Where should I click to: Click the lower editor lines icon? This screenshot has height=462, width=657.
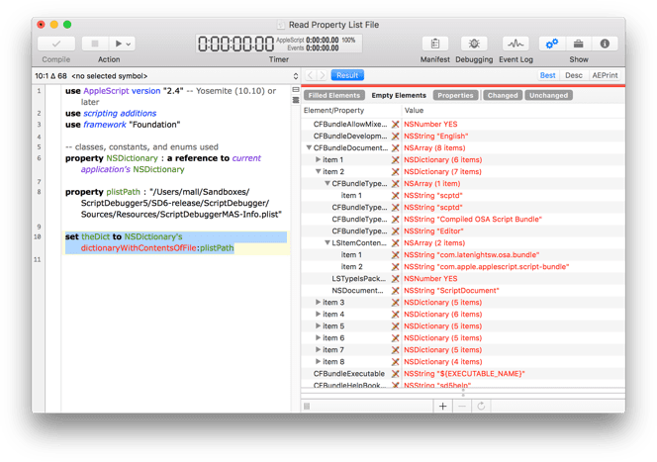296,100
